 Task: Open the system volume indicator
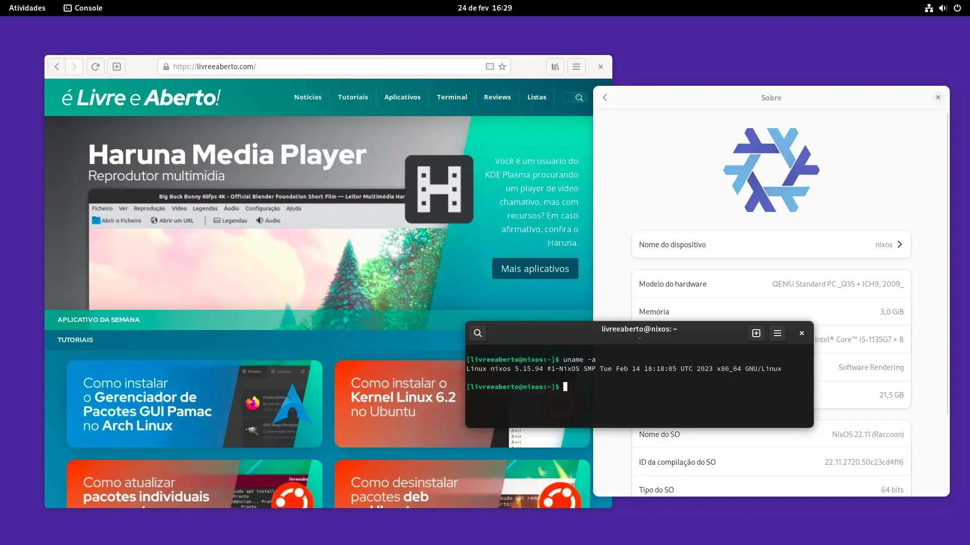(943, 8)
